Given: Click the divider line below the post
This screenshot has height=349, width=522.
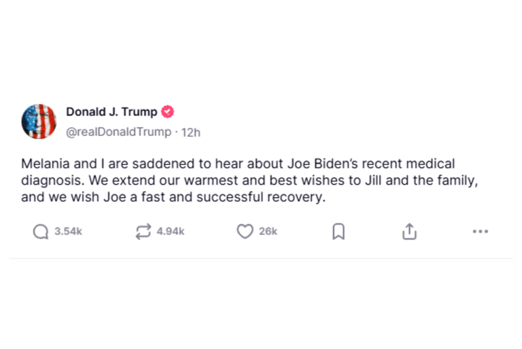Looking at the screenshot, I should 261,258.
